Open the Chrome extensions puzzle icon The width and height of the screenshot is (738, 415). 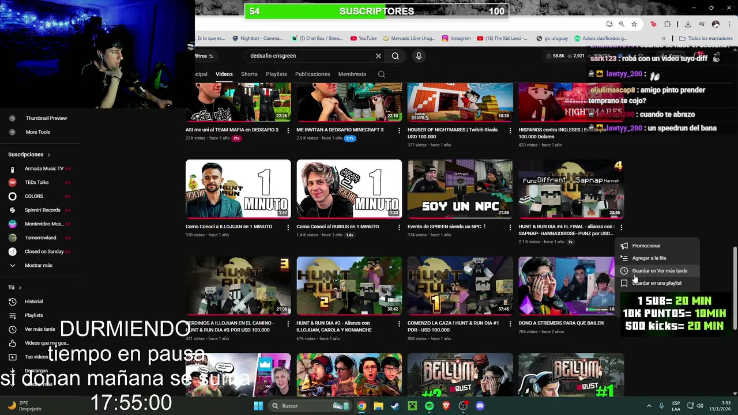pyautogui.click(x=667, y=24)
